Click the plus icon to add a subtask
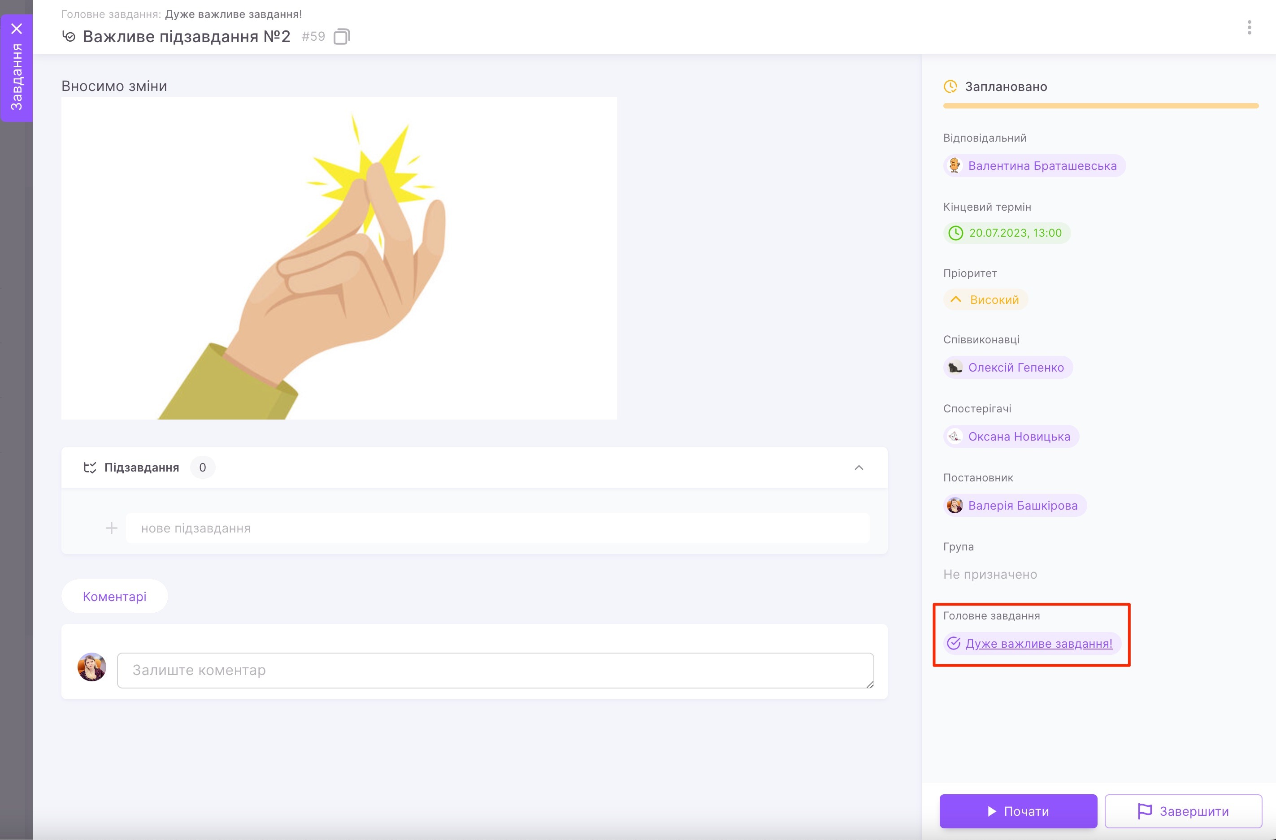Viewport: 1276px width, 840px height. (x=112, y=528)
